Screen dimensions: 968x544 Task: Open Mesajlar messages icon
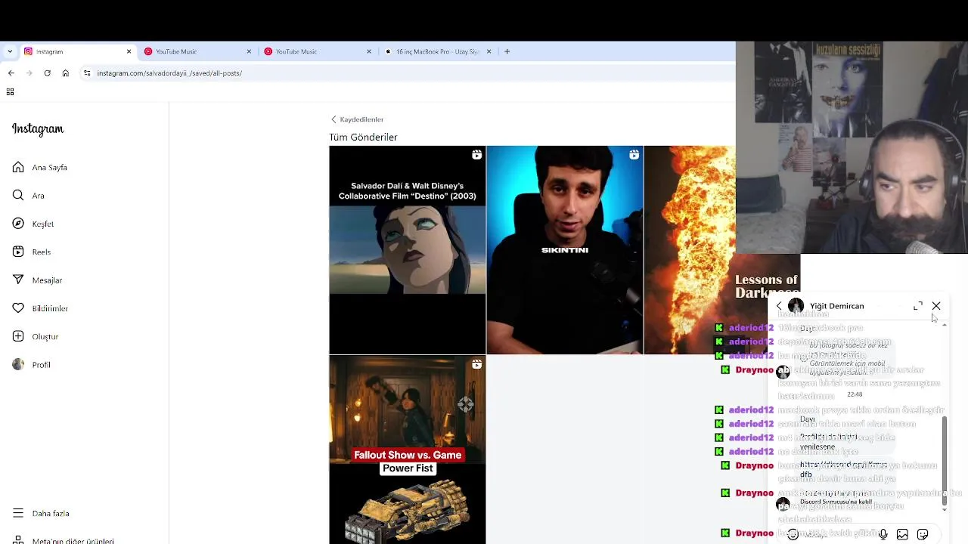pyautogui.click(x=18, y=280)
